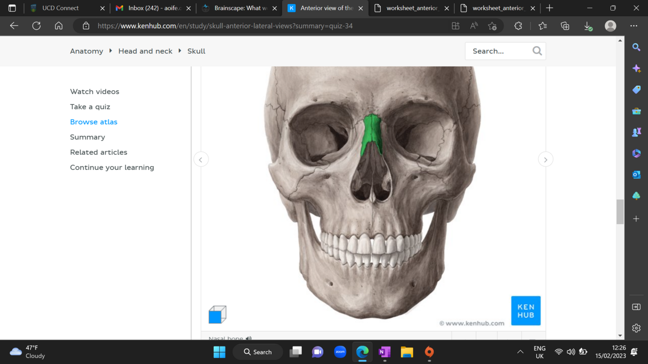This screenshot has height=364, width=648.
Task: Open Task View on the taskbar
Action: 295,352
